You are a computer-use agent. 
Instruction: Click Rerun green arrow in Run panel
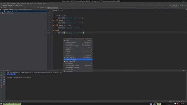point(1,73)
